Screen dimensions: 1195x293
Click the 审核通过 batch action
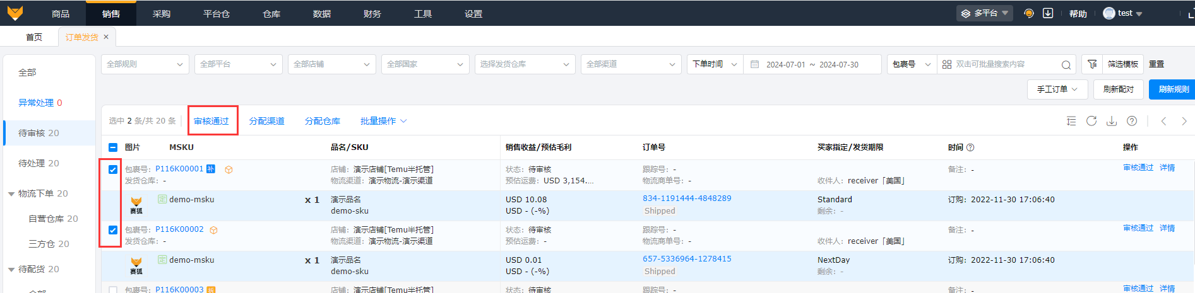point(211,121)
